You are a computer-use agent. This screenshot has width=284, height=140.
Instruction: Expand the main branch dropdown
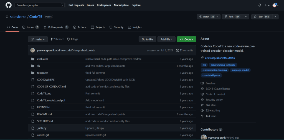(38, 39)
